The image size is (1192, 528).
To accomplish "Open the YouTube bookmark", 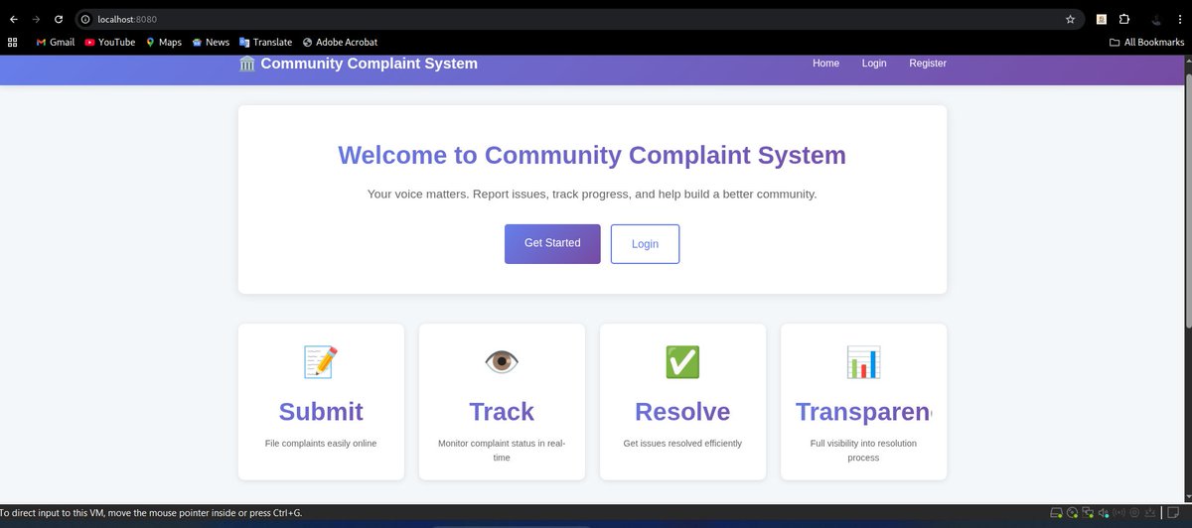I will click(110, 42).
